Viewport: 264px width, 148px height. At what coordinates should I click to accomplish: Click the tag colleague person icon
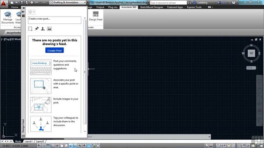[x=43, y=29]
